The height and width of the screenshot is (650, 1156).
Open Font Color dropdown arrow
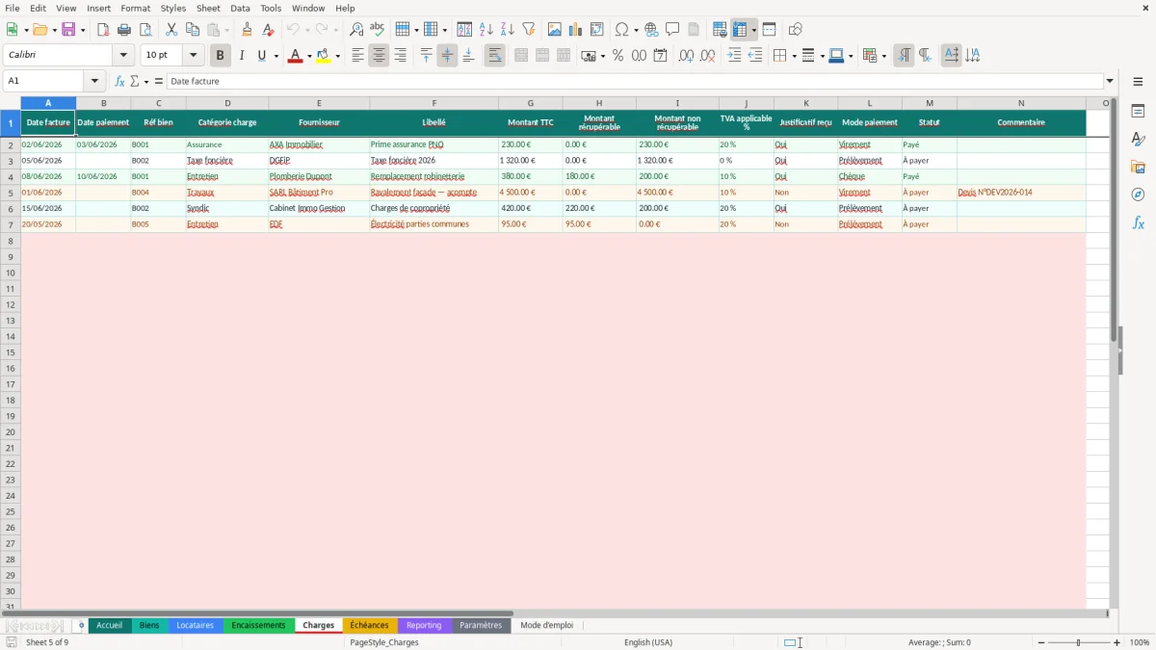pyautogui.click(x=308, y=57)
